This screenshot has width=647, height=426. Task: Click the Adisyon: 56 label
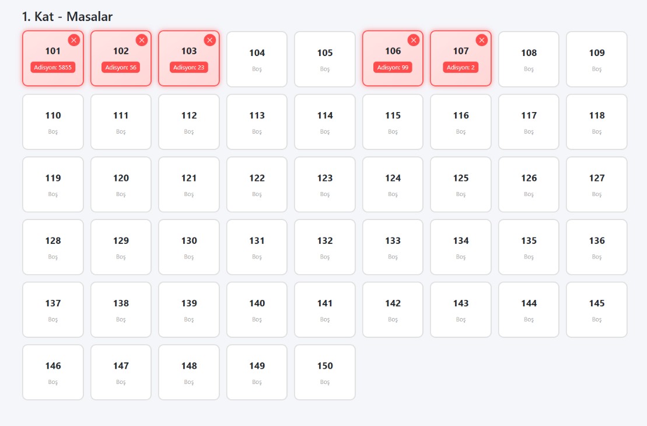(121, 68)
